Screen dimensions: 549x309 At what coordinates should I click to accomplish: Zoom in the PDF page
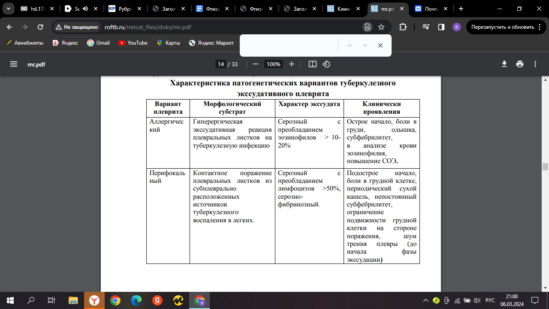click(292, 64)
